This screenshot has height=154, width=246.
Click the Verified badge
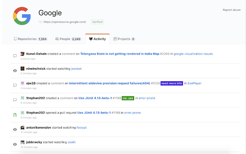(97, 22)
